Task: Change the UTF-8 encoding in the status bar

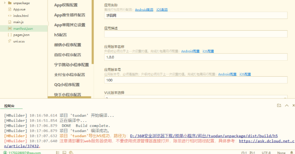Action: tap(266, 152)
